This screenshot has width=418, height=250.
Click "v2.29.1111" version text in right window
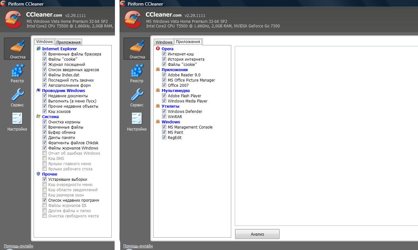click(195, 16)
